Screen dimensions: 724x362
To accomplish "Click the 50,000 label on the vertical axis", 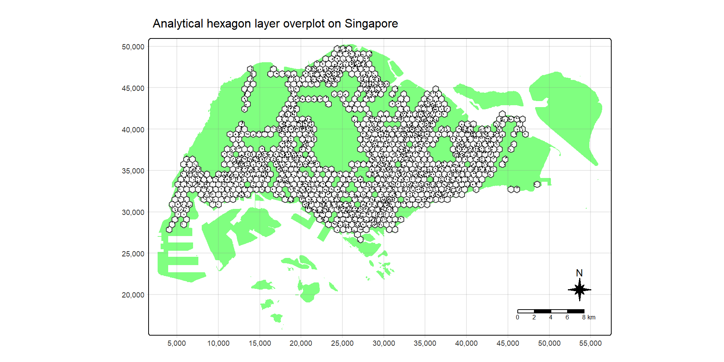I will tap(133, 47).
